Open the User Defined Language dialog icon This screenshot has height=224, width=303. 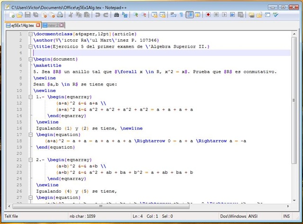[197, 15]
